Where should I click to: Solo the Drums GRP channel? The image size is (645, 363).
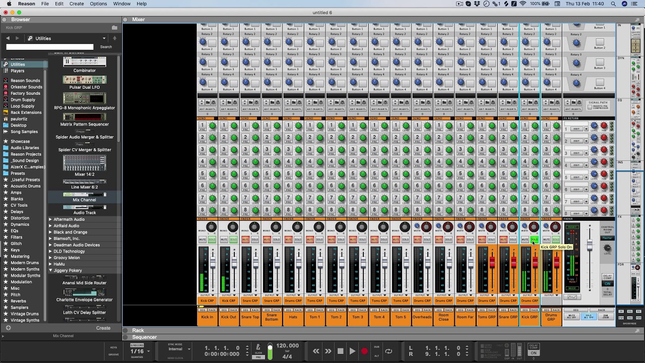pos(556,239)
